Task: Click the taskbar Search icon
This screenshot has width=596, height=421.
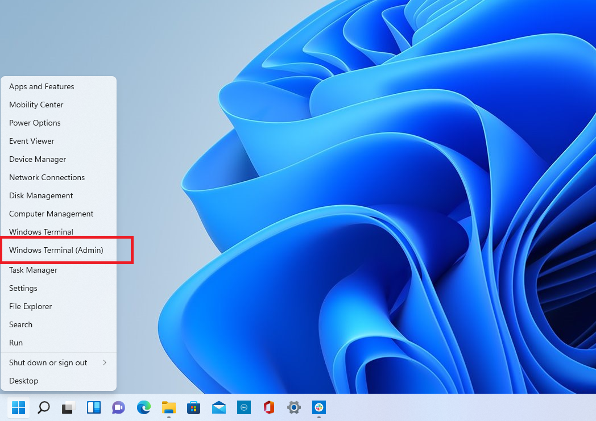Action: [43, 408]
